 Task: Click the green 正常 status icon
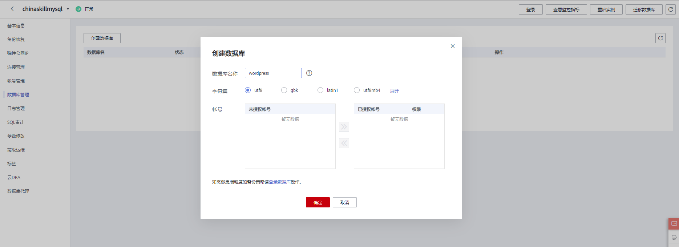tap(78, 9)
